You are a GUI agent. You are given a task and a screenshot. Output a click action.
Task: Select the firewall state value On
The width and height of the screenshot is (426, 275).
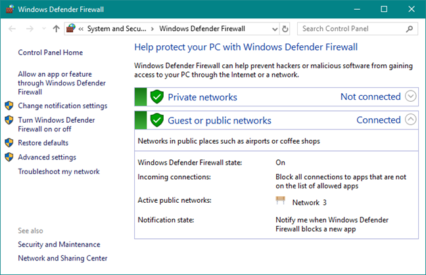[280, 163]
